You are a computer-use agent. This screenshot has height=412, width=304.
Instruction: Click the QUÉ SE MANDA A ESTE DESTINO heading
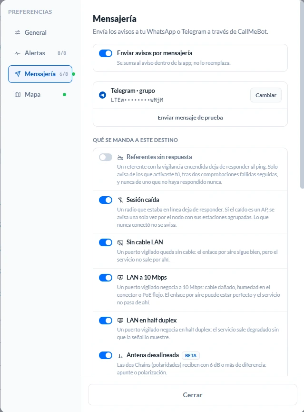(135, 140)
